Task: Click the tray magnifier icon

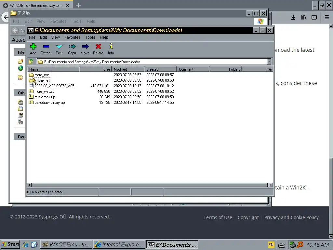Action: pos(300,245)
